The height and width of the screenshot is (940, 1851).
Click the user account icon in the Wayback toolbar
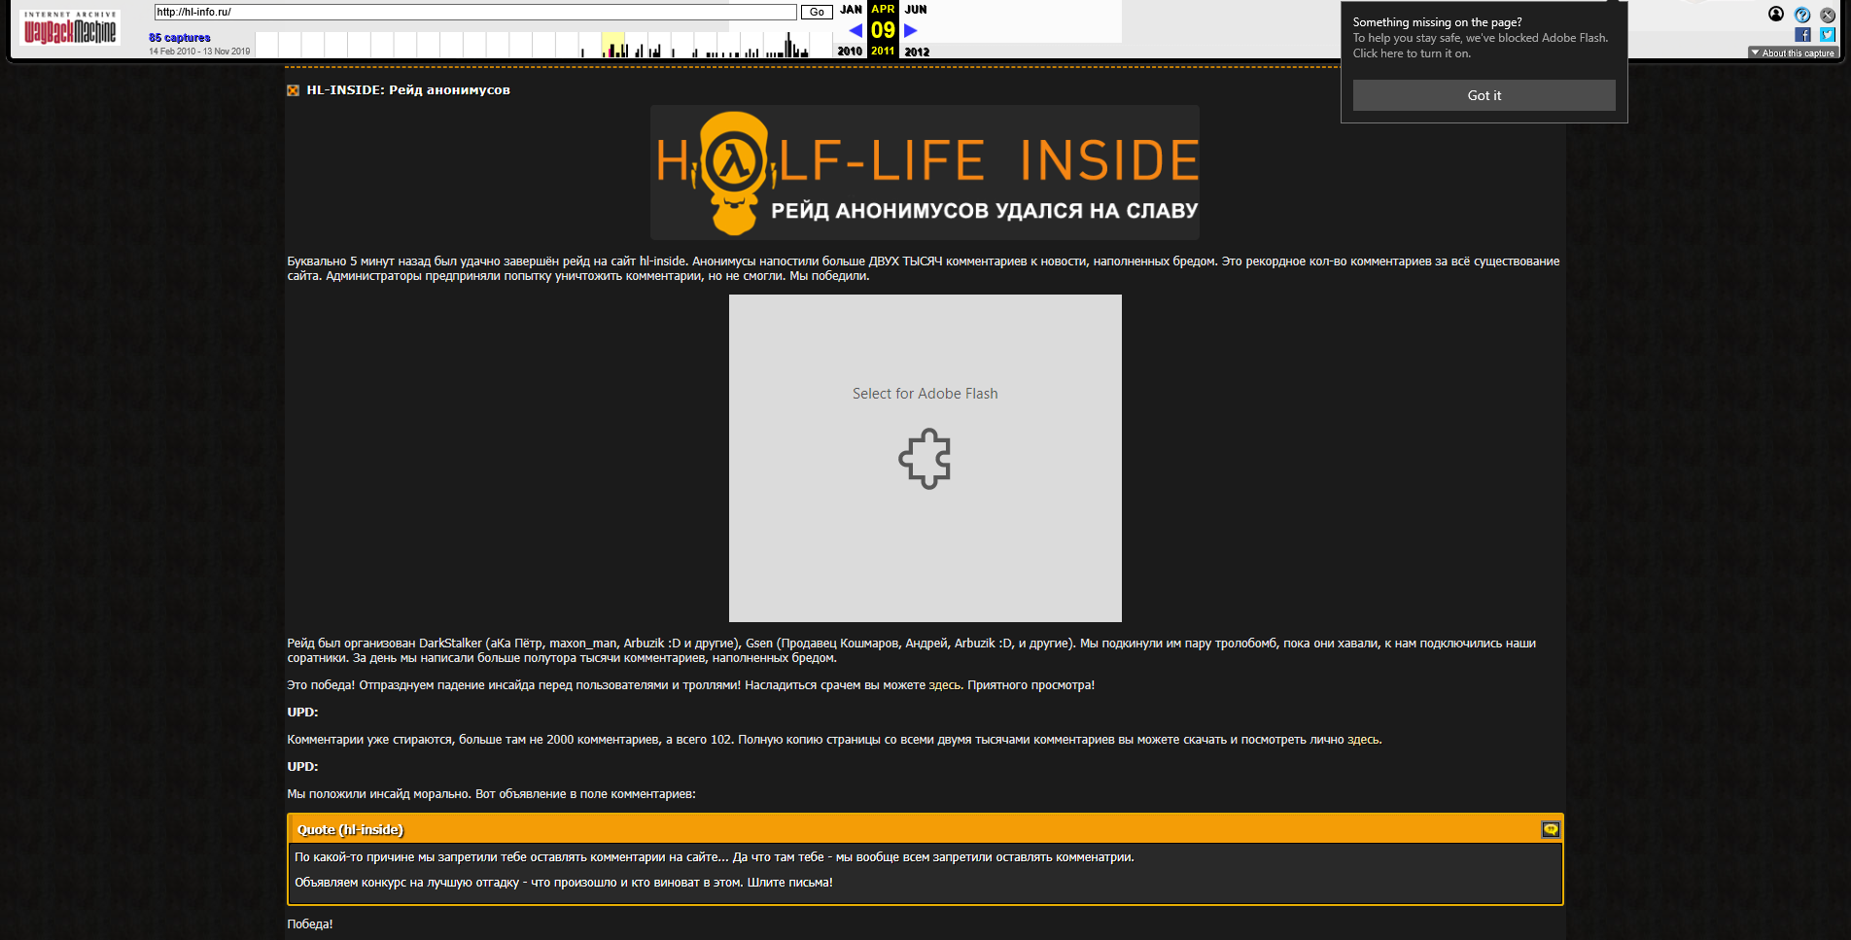[1776, 14]
